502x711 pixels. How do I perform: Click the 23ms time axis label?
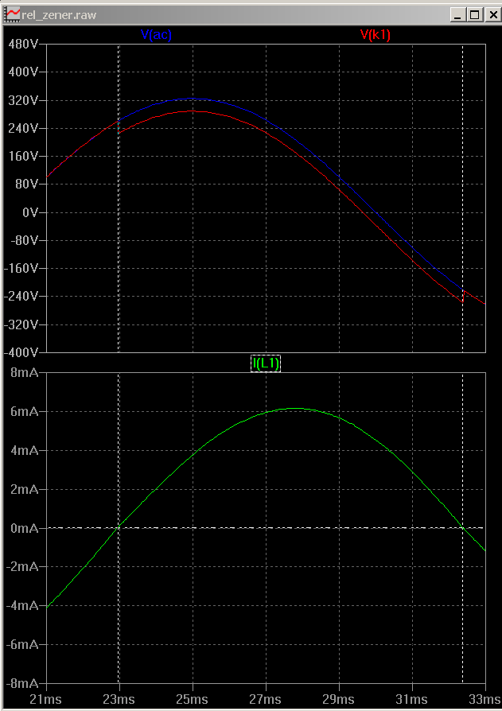click(x=119, y=699)
